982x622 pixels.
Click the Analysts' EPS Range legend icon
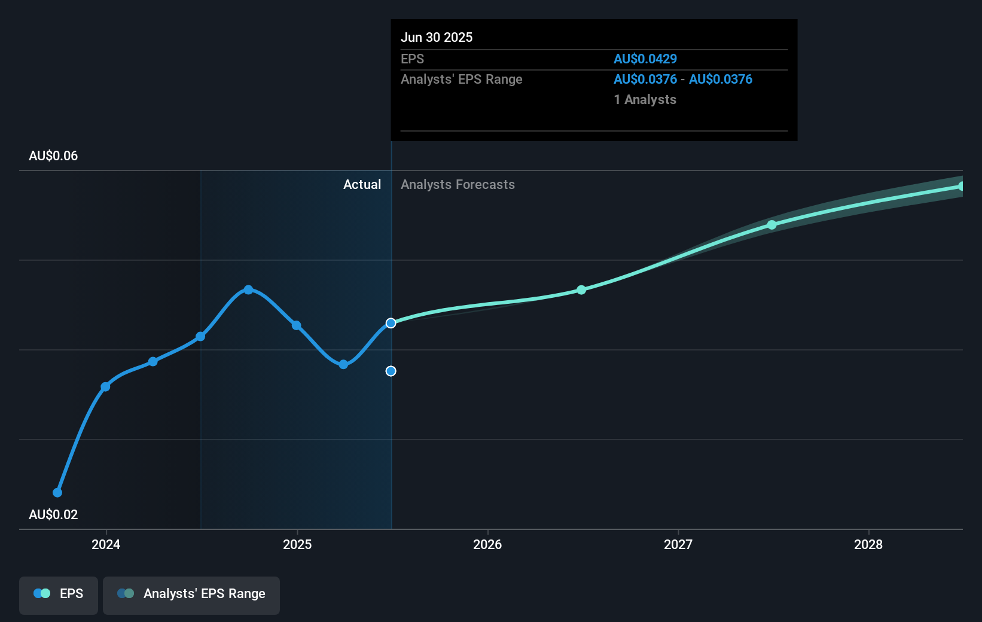coord(126,593)
